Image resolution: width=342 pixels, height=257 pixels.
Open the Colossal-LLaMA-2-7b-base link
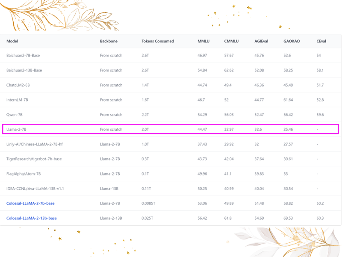[31, 203]
